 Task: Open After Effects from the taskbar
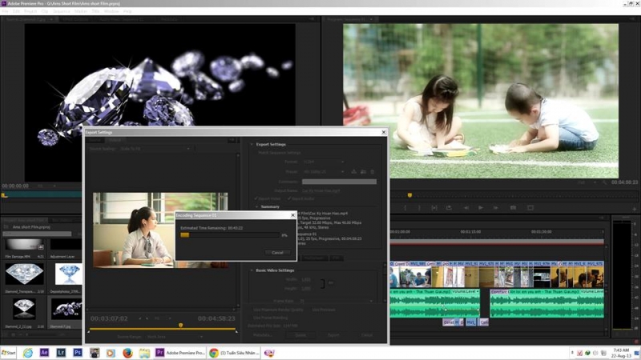click(44, 353)
